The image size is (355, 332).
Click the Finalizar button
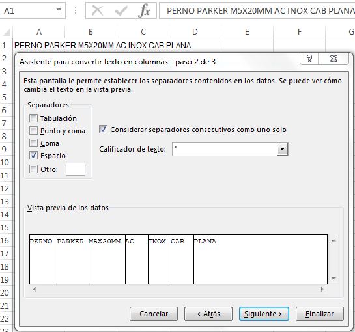[320, 314]
